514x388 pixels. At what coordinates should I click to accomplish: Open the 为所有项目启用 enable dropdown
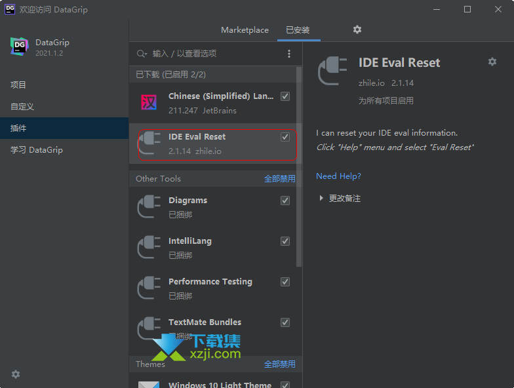click(385, 101)
